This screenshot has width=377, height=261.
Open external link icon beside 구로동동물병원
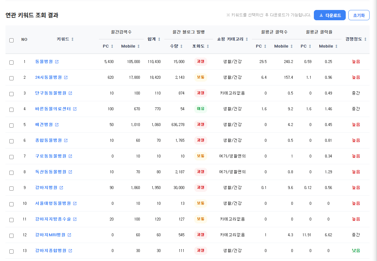click(70, 156)
